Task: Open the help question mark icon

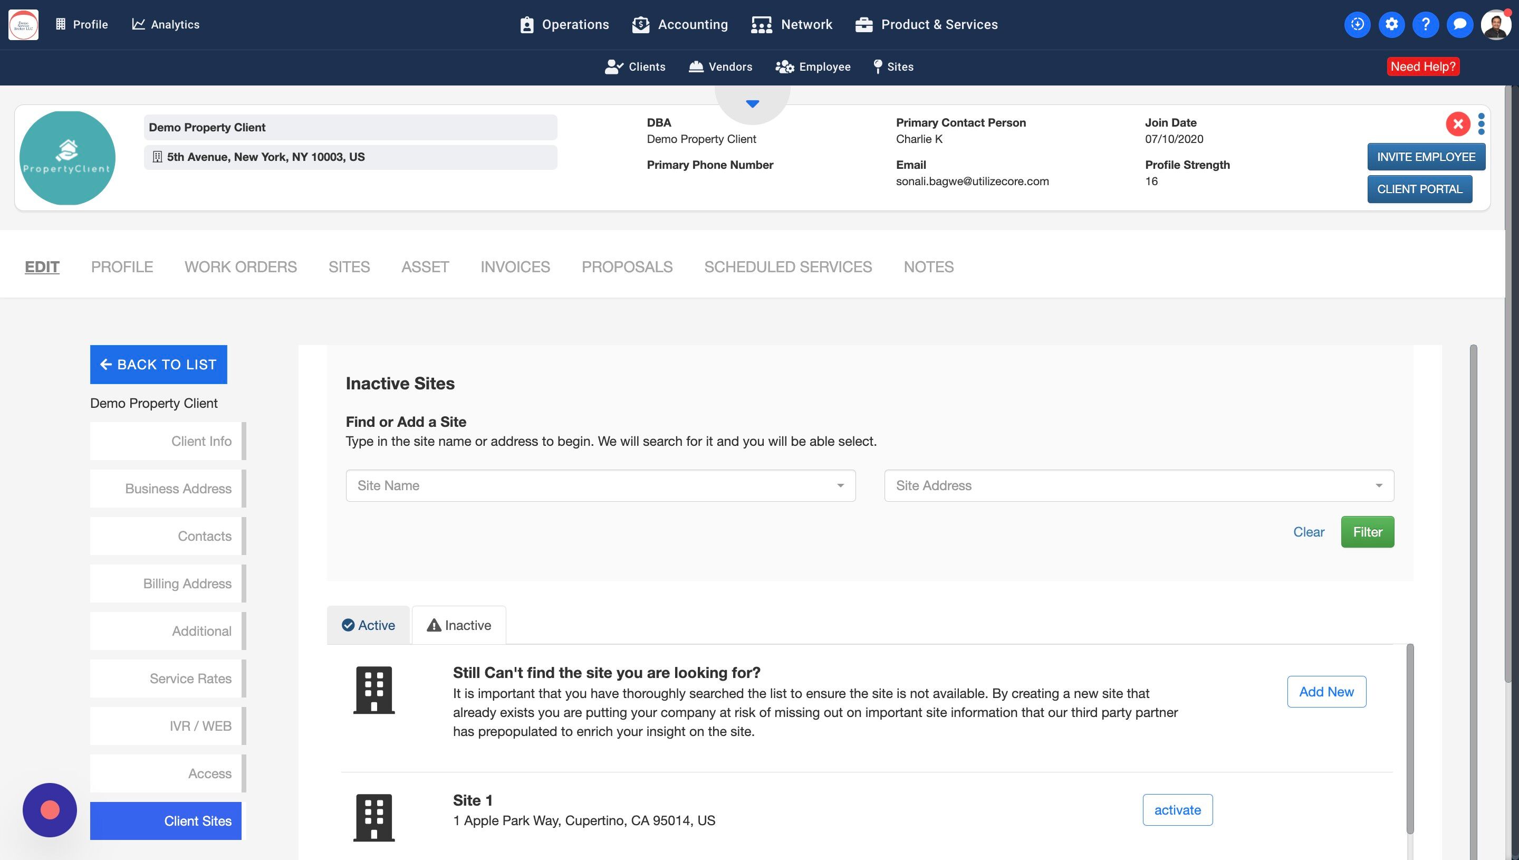Action: tap(1426, 24)
